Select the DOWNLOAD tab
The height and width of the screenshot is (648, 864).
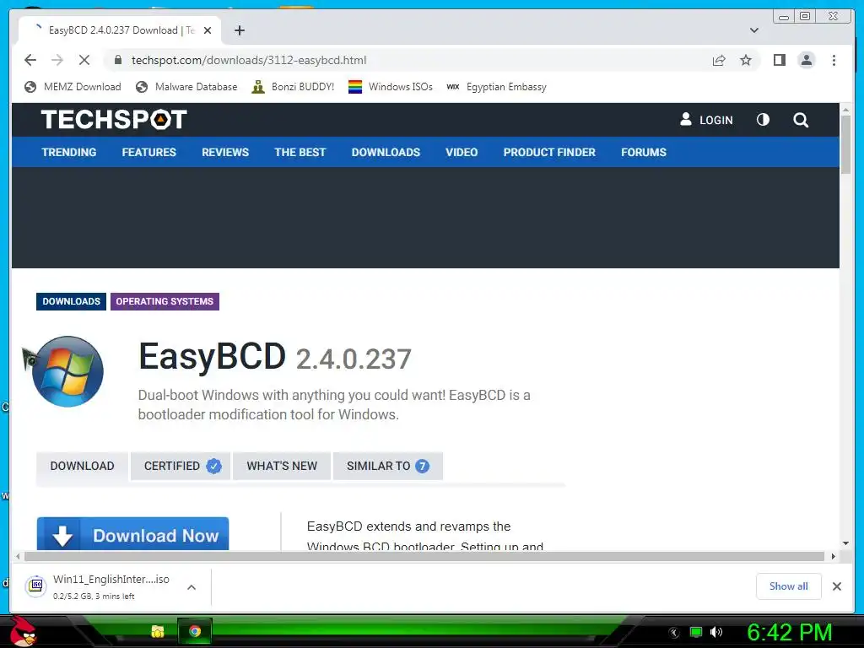82,466
